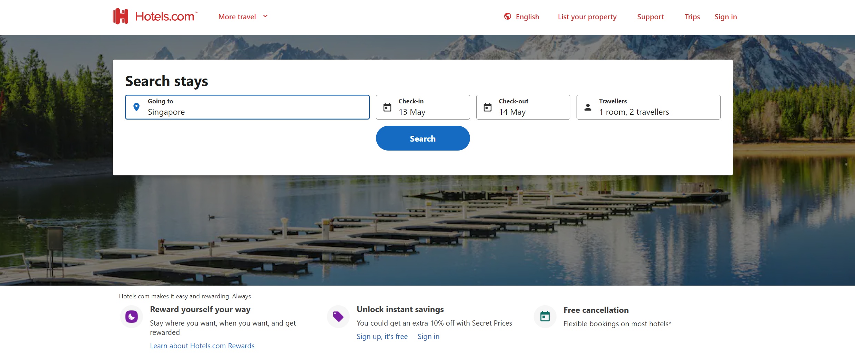Click the Check-out calendar icon
The image size is (855, 359).
tap(488, 107)
